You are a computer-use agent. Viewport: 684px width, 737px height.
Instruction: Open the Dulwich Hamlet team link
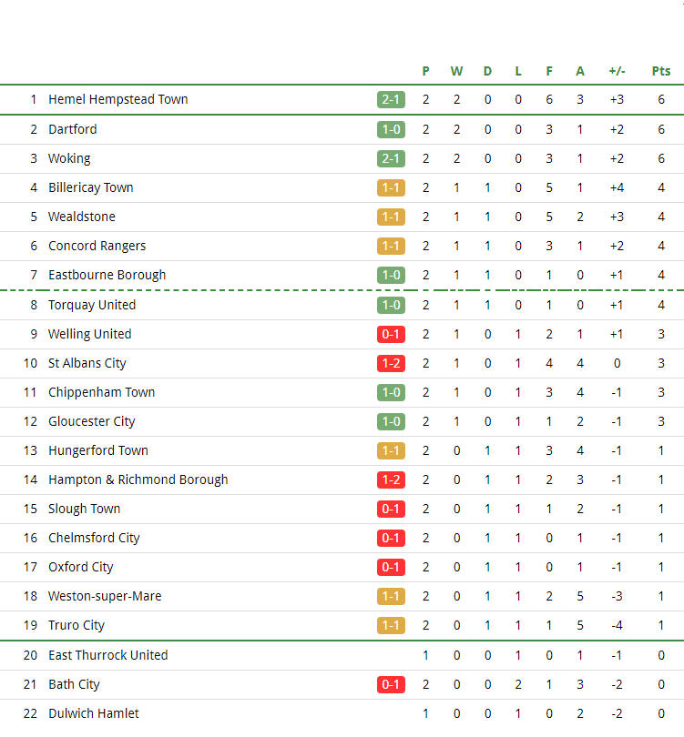94,713
